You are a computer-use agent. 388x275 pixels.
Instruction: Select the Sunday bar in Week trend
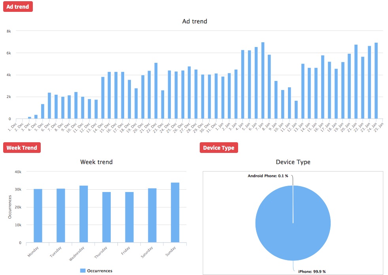pyautogui.click(x=175, y=213)
